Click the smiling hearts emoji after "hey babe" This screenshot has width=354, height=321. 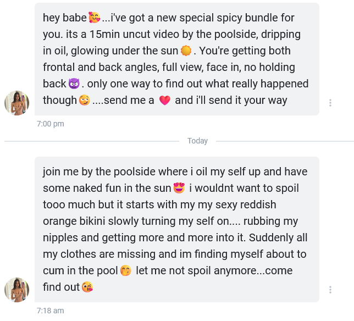pos(95,18)
